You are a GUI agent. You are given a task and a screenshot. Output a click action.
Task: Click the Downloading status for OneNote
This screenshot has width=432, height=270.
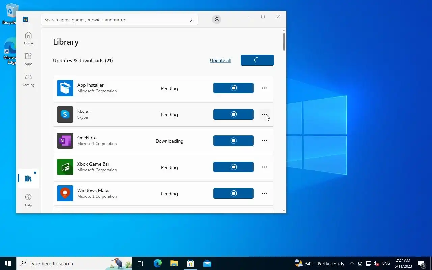click(x=169, y=141)
